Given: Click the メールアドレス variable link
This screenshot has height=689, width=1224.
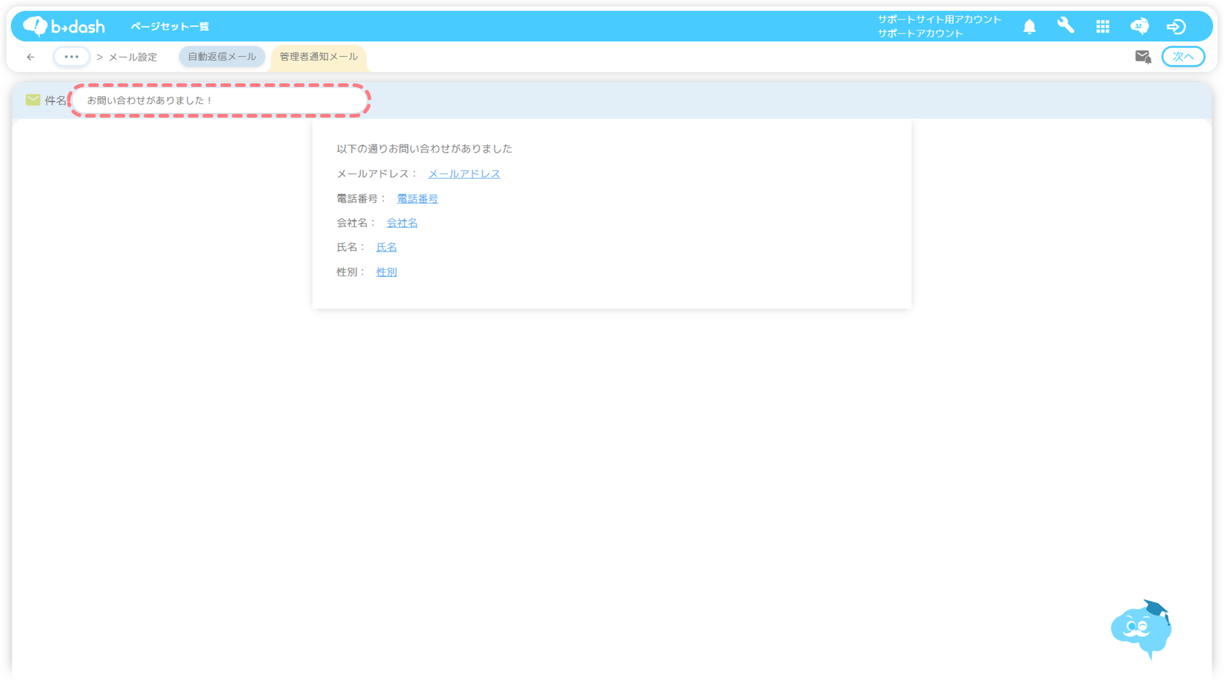Looking at the screenshot, I should 464,174.
